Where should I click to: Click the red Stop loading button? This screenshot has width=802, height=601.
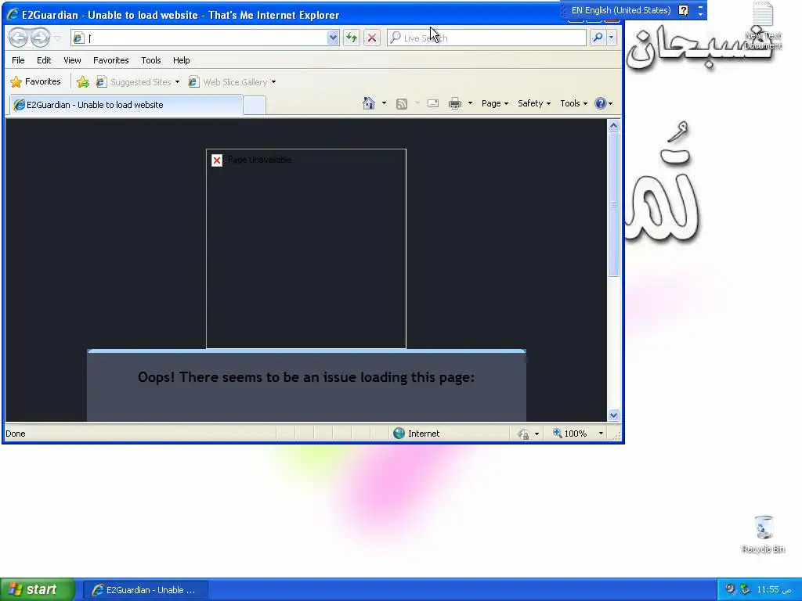pyautogui.click(x=372, y=38)
